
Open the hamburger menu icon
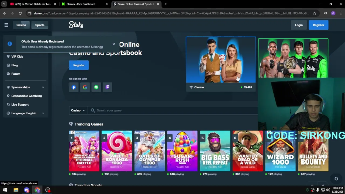tap(6, 25)
